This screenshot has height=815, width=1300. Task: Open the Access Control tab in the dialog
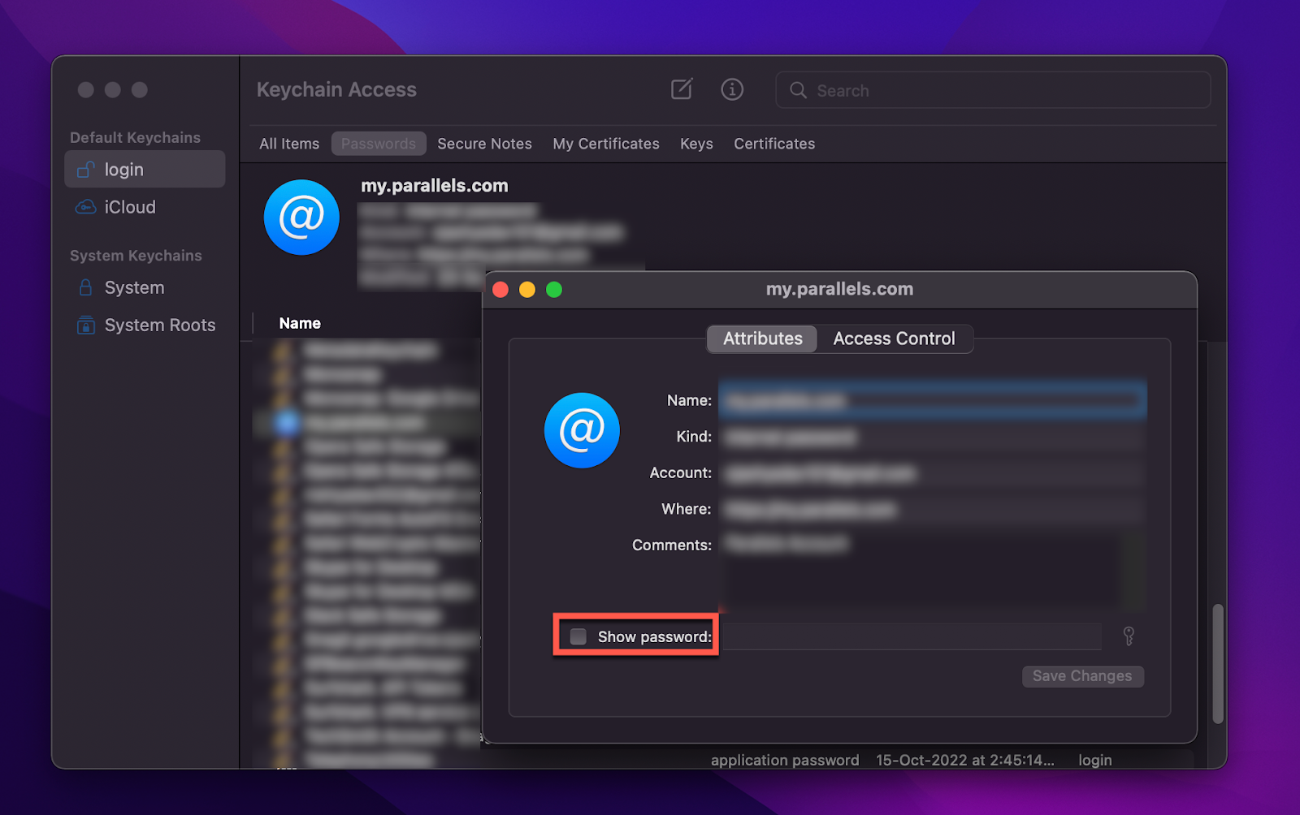tap(894, 339)
